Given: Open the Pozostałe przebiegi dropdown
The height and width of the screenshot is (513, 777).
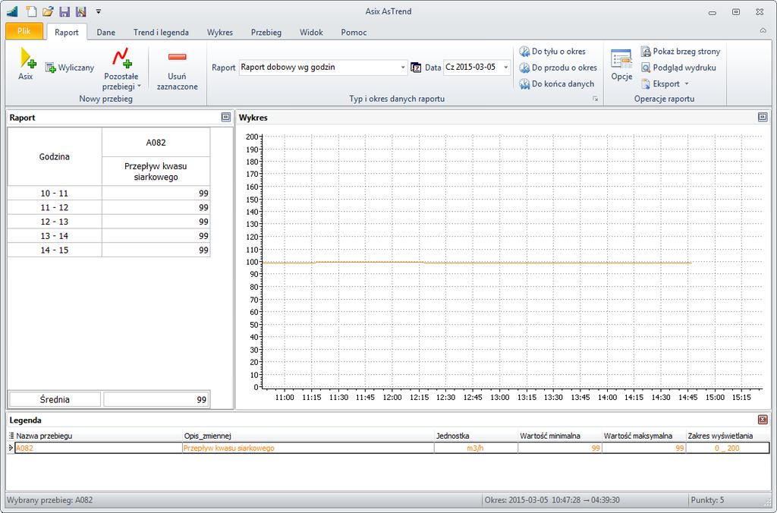Looking at the screenshot, I should (x=121, y=68).
